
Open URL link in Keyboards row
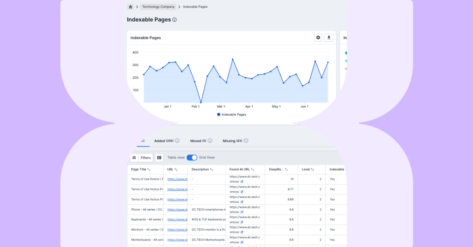tap(177, 220)
